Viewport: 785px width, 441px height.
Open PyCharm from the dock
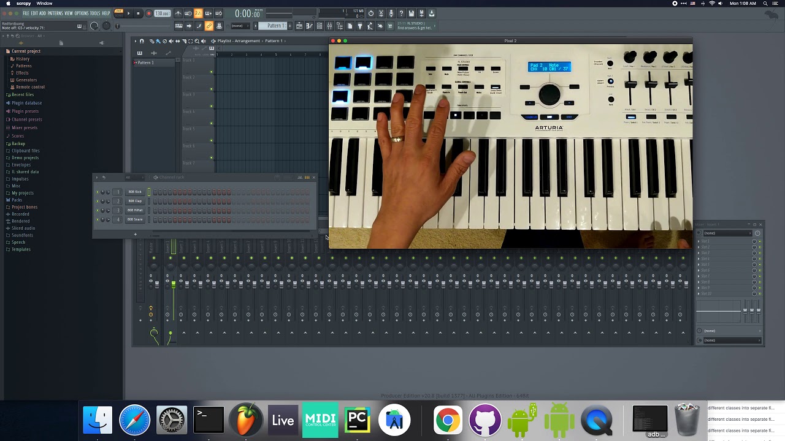(357, 420)
